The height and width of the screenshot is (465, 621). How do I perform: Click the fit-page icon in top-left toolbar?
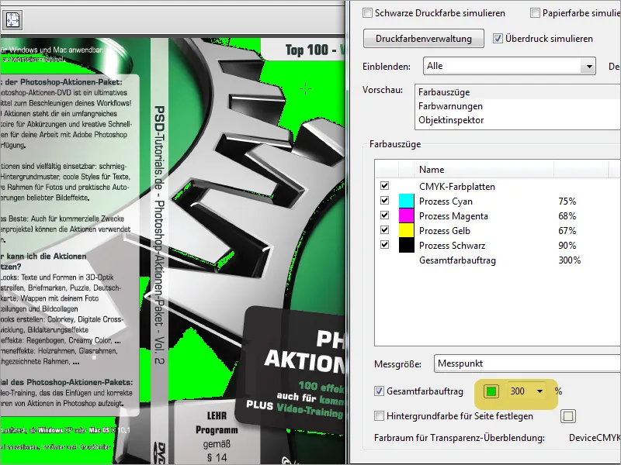click(x=12, y=19)
